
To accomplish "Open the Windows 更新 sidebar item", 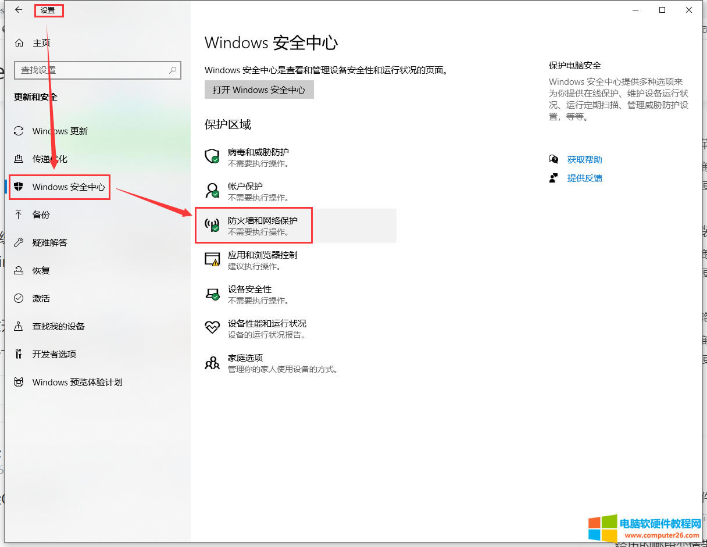I will (60, 131).
